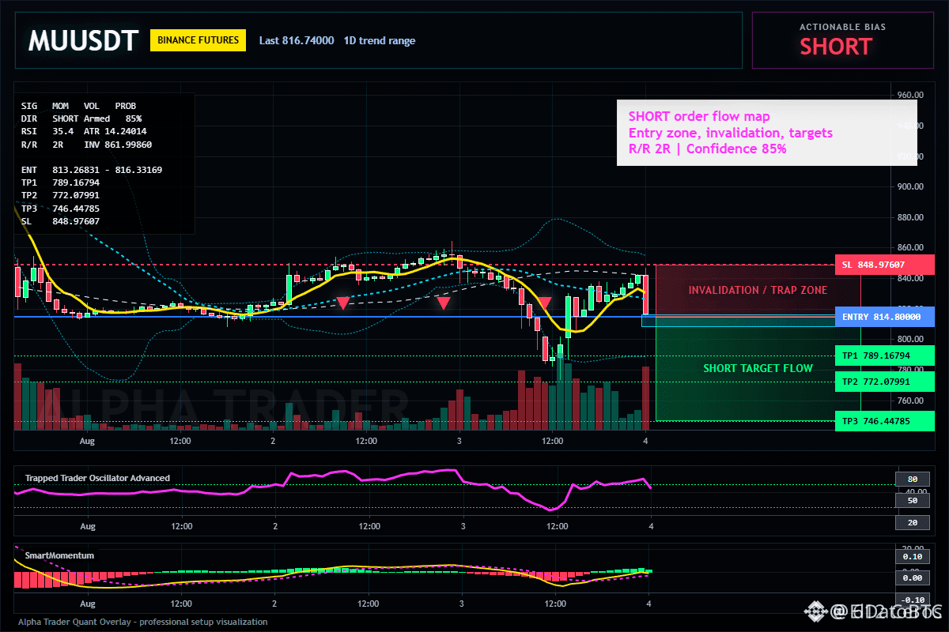Click the RSI 35.4 ATR 14.24014 stats row

[84, 131]
